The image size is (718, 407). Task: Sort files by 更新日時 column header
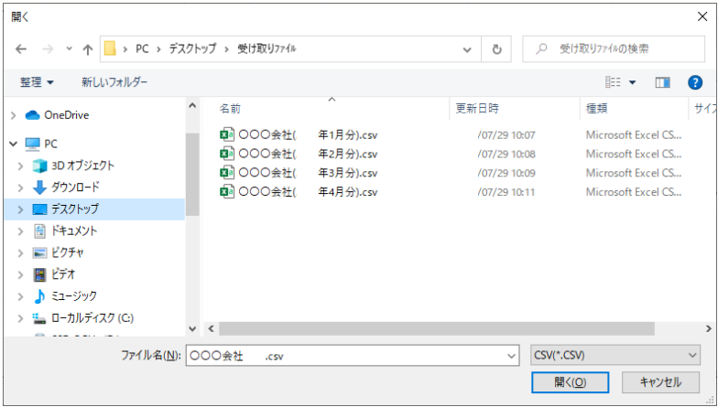(477, 108)
